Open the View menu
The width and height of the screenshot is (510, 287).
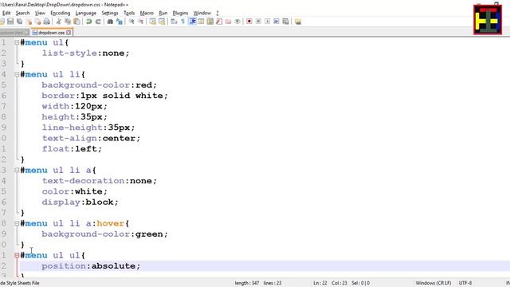(40, 13)
